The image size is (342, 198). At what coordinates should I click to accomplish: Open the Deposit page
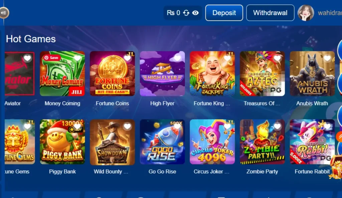click(x=224, y=13)
